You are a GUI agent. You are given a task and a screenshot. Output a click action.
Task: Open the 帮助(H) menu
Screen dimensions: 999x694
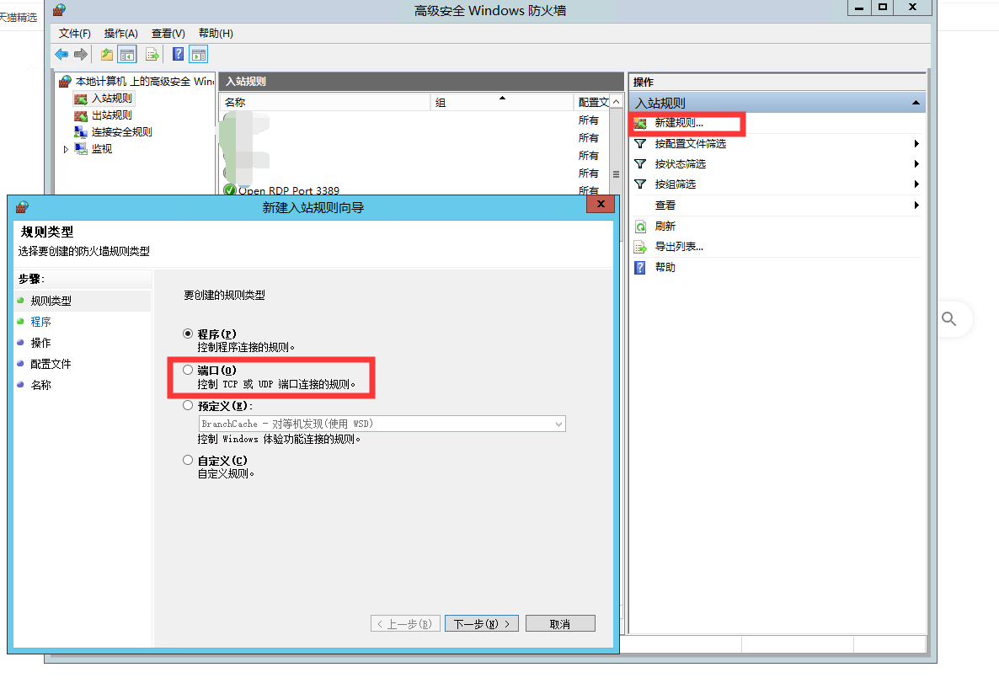216,33
